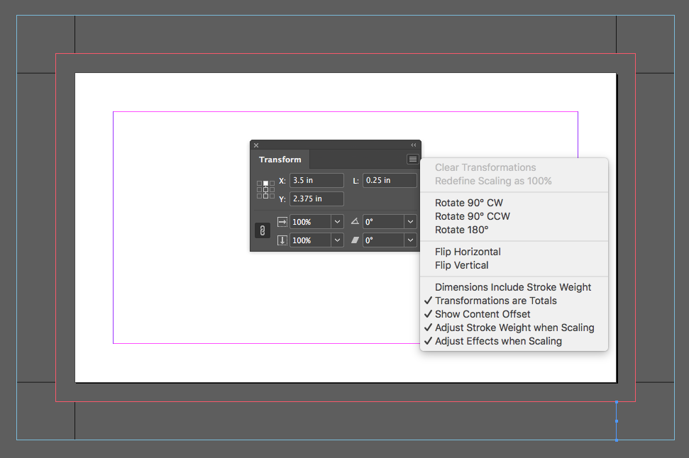Click the Scale X Percentage icon
Screen dimensions: 689x458
click(x=282, y=222)
